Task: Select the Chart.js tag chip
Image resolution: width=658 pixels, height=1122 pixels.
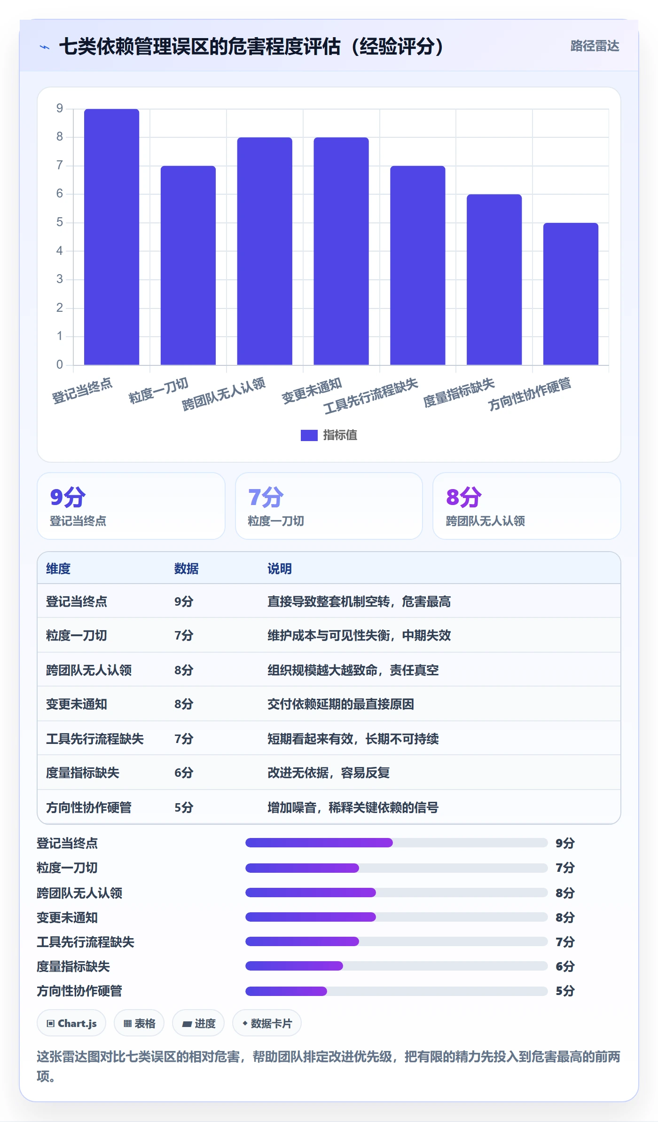Action: pos(71,1023)
